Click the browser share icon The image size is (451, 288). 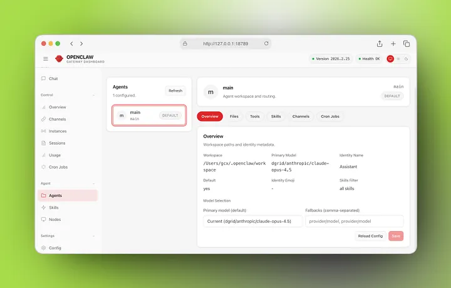(x=380, y=44)
